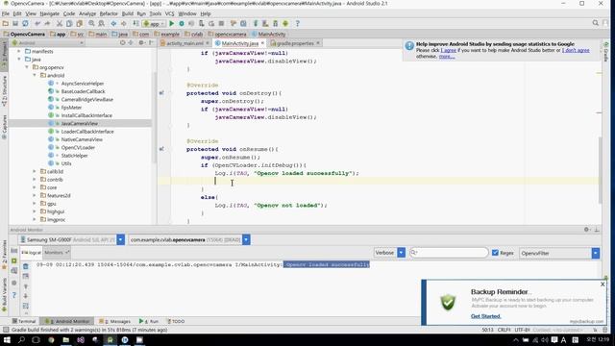Close the Backup Reminder popup

pos(603,284)
